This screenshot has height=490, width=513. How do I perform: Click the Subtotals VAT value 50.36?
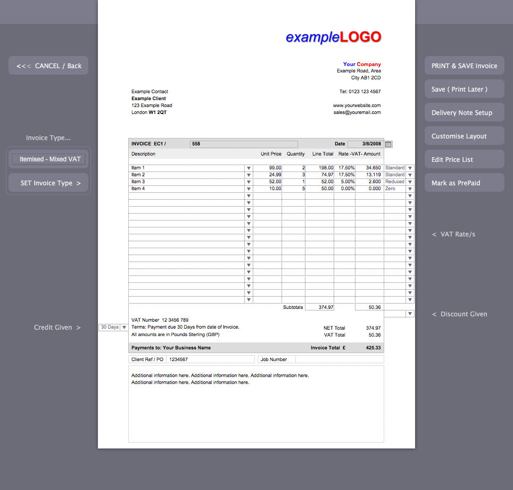[369, 307]
